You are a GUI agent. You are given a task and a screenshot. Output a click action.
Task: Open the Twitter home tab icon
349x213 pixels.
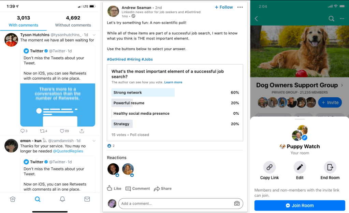click(x=13, y=199)
